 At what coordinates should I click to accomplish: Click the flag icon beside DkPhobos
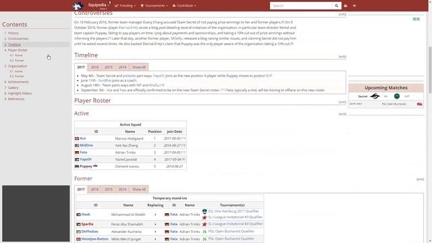point(78,232)
